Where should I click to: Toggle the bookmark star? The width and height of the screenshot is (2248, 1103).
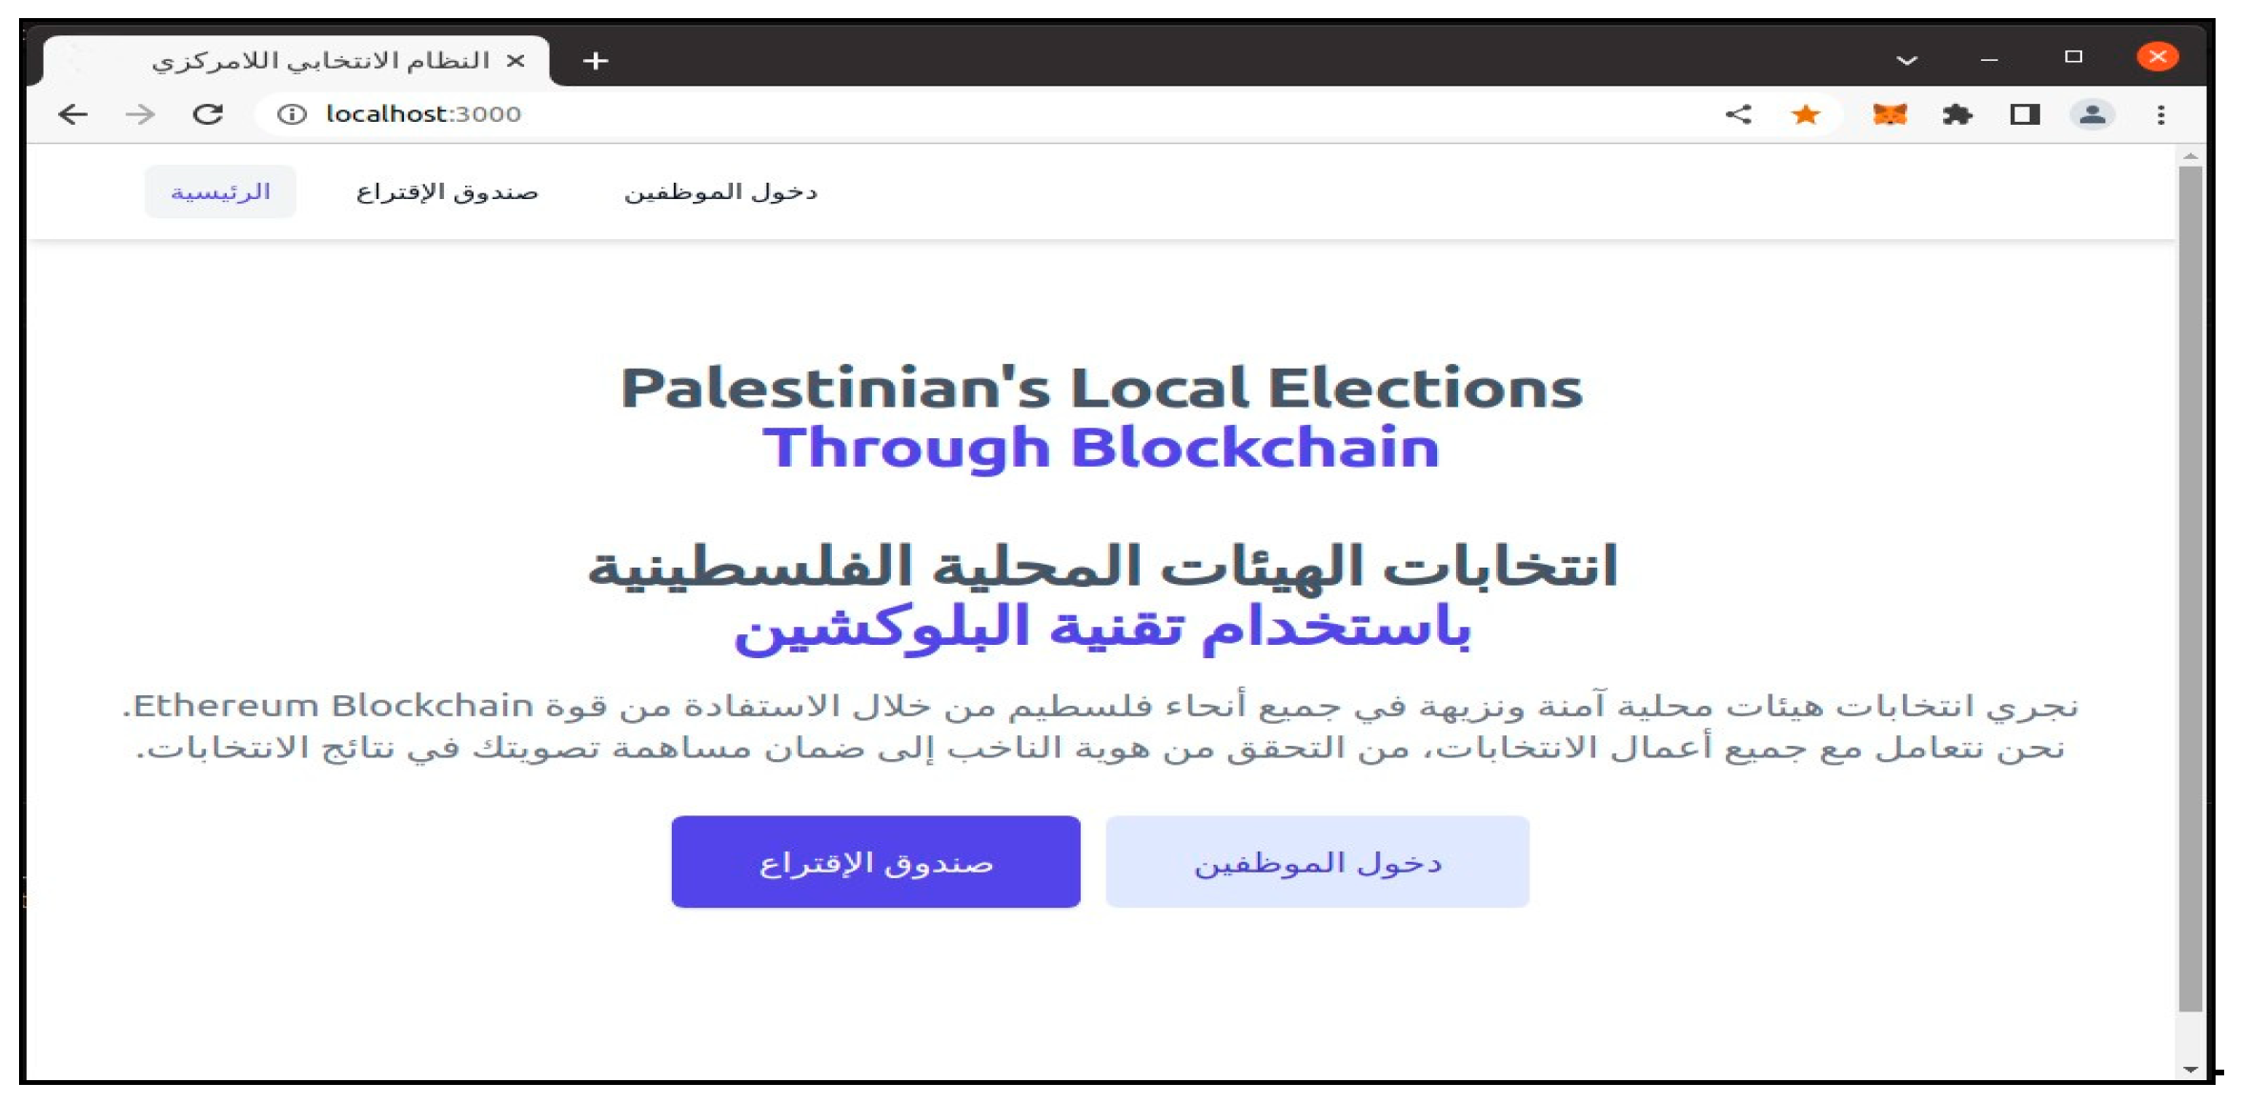pyautogui.click(x=1805, y=115)
